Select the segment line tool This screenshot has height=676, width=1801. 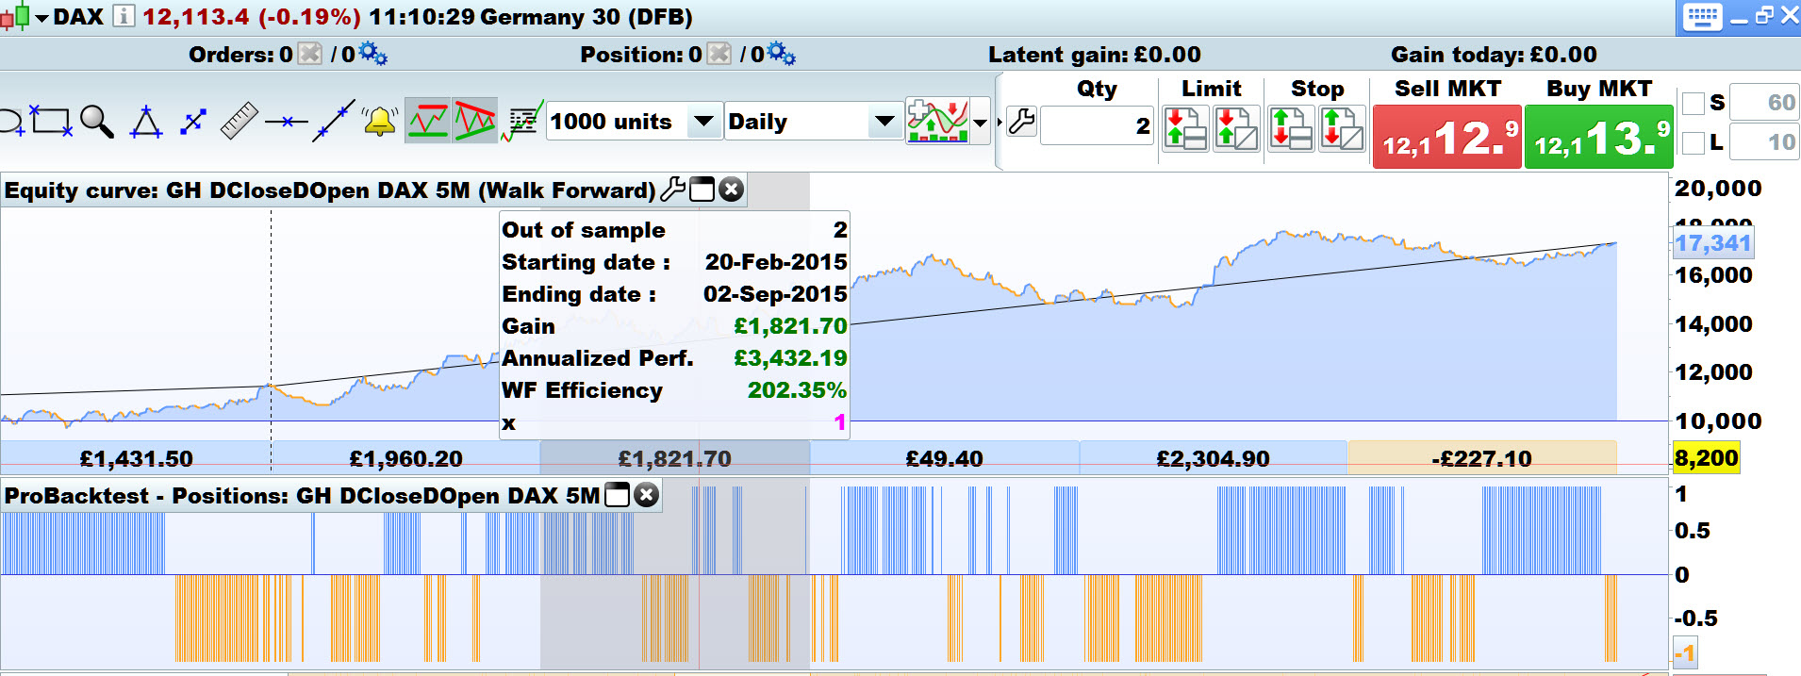(193, 122)
